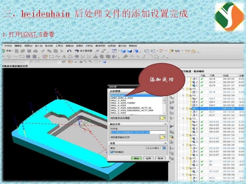Open the 开始 Start dropdown
Screen dimensions: 246x184
[7, 51]
